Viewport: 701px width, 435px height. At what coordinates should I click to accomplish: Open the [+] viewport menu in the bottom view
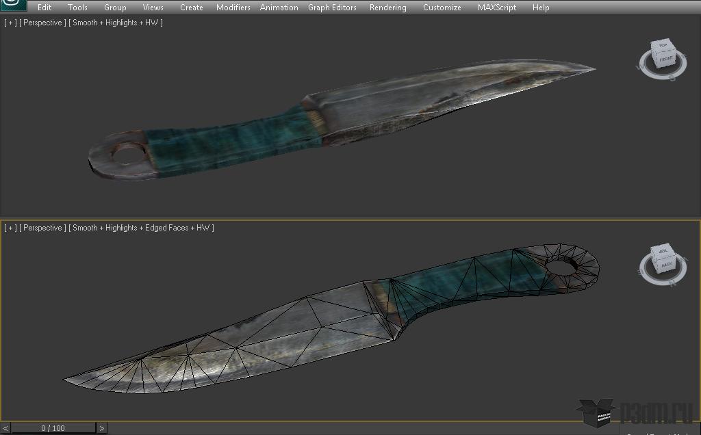pos(10,228)
